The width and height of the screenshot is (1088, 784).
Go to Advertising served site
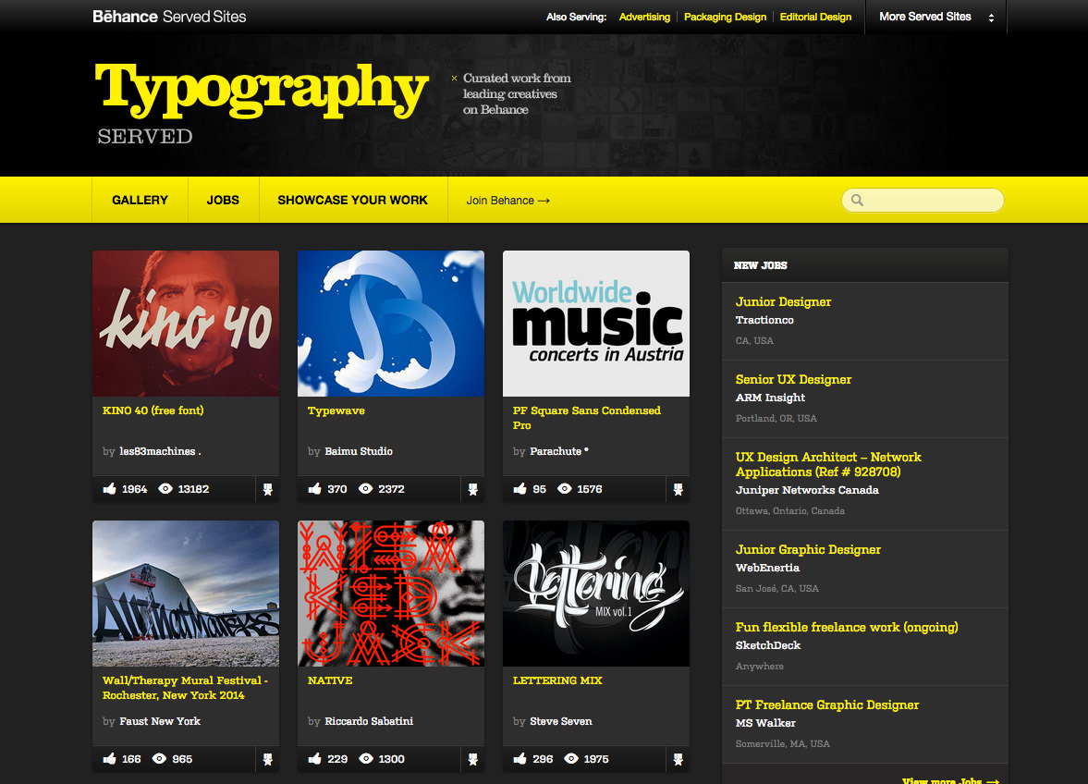pyautogui.click(x=644, y=17)
